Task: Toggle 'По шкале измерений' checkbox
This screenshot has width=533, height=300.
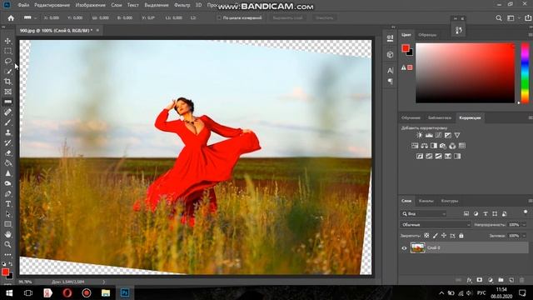Action: pyautogui.click(x=219, y=17)
